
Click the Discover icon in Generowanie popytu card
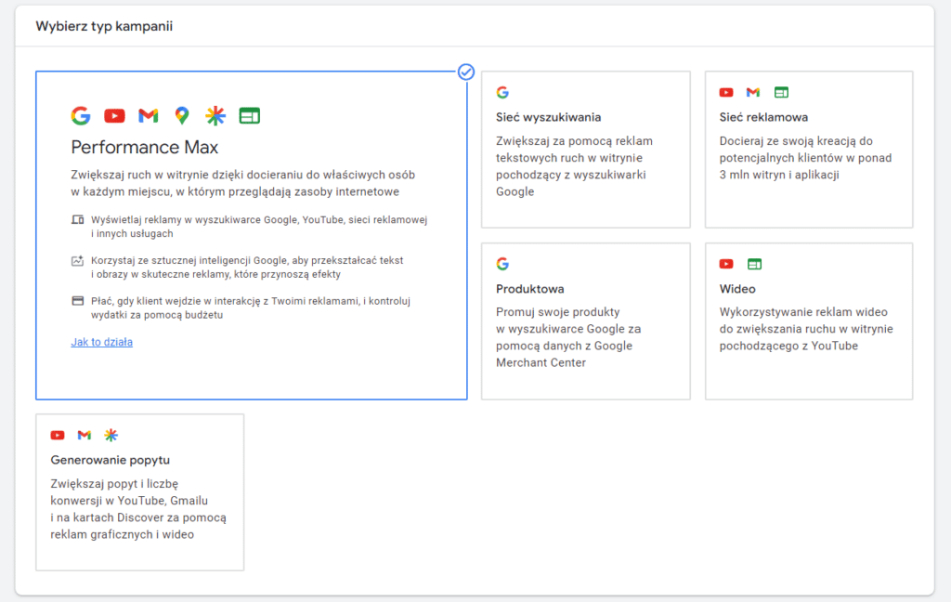(x=111, y=436)
